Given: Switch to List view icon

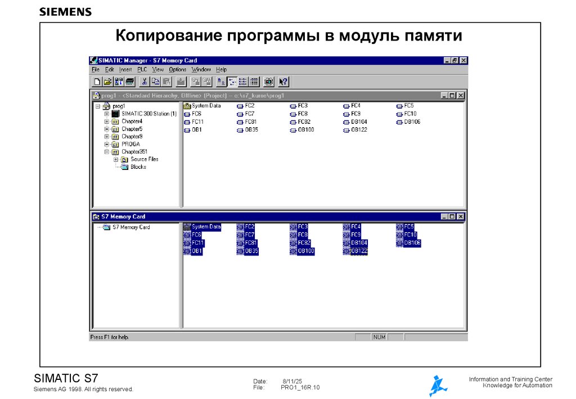Looking at the screenshot, I should (x=243, y=82).
